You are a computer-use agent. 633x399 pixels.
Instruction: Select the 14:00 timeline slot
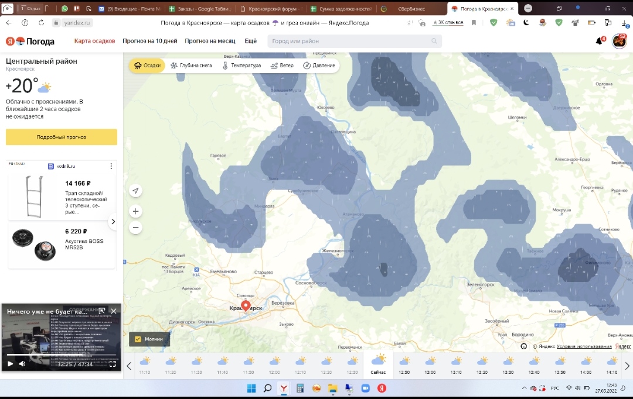click(x=586, y=364)
